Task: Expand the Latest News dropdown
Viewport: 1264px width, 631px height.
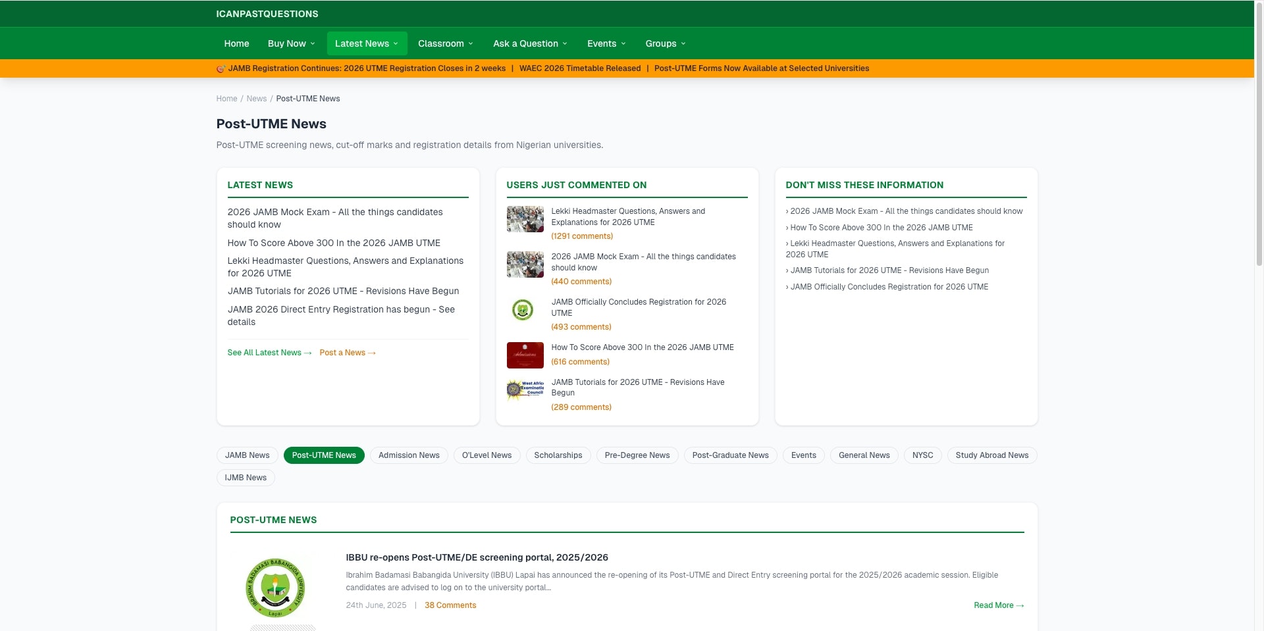Action: click(x=367, y=43)
